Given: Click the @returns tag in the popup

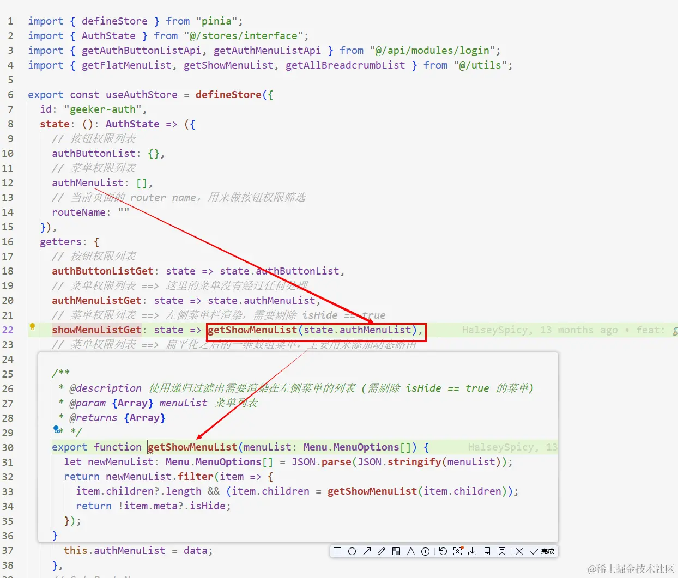Looking at the screenshot, I should point(93,417).
